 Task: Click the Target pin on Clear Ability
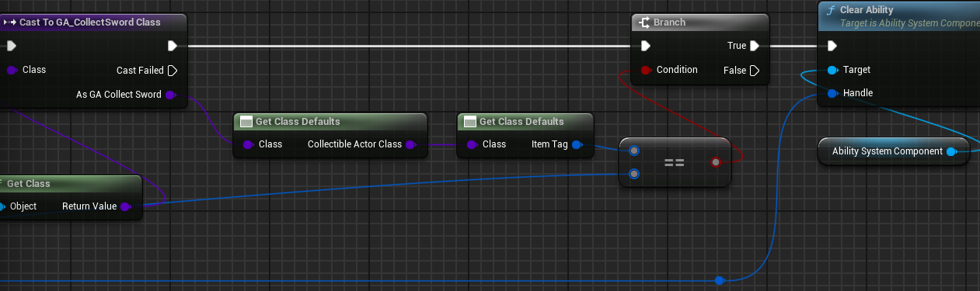point(832,70)
